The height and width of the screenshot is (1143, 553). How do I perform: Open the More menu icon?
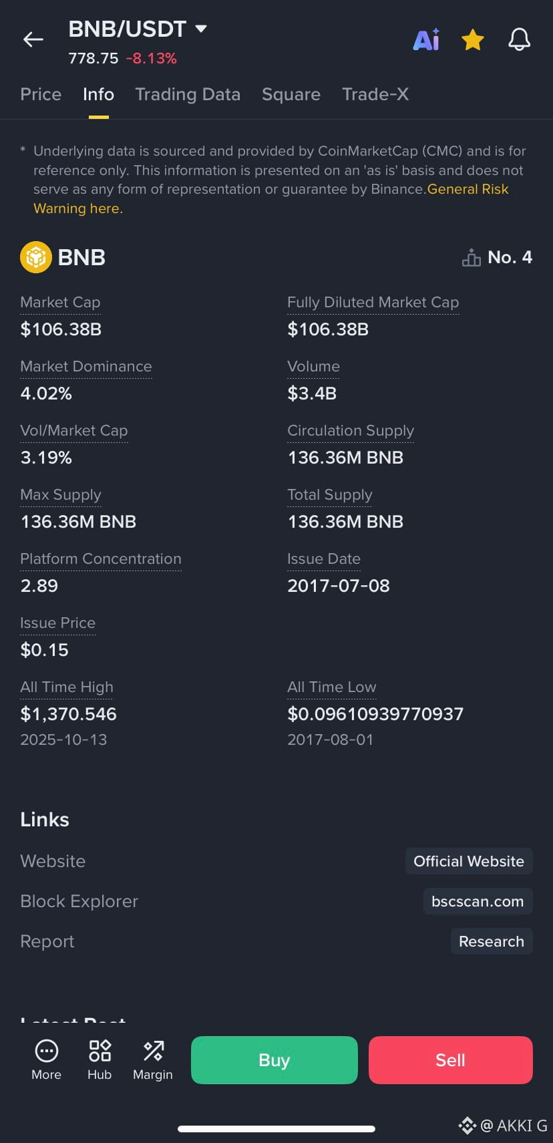46,1059
